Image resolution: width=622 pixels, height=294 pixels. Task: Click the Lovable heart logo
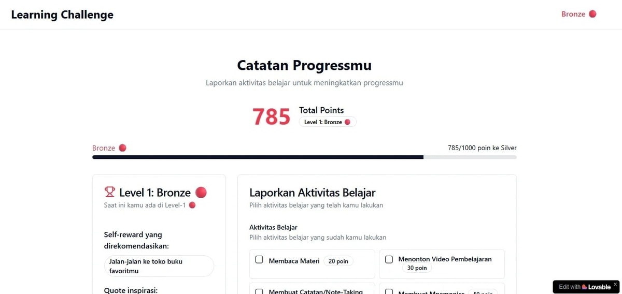(x=585, y=287)
